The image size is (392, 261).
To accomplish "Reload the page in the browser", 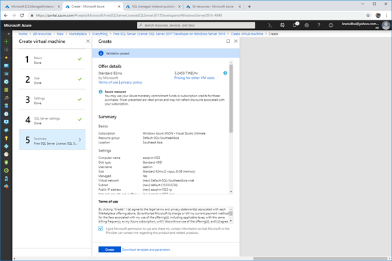I will coord(22,16).
